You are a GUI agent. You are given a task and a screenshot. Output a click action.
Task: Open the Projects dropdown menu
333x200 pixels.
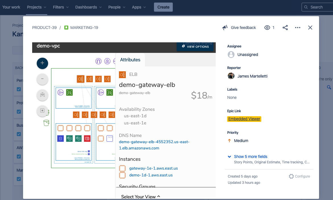point(36,7)
